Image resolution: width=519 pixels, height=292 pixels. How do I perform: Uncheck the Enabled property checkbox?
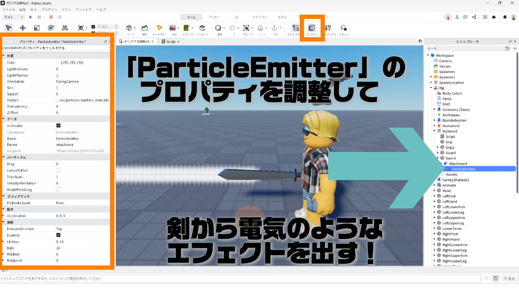[58, 235]
